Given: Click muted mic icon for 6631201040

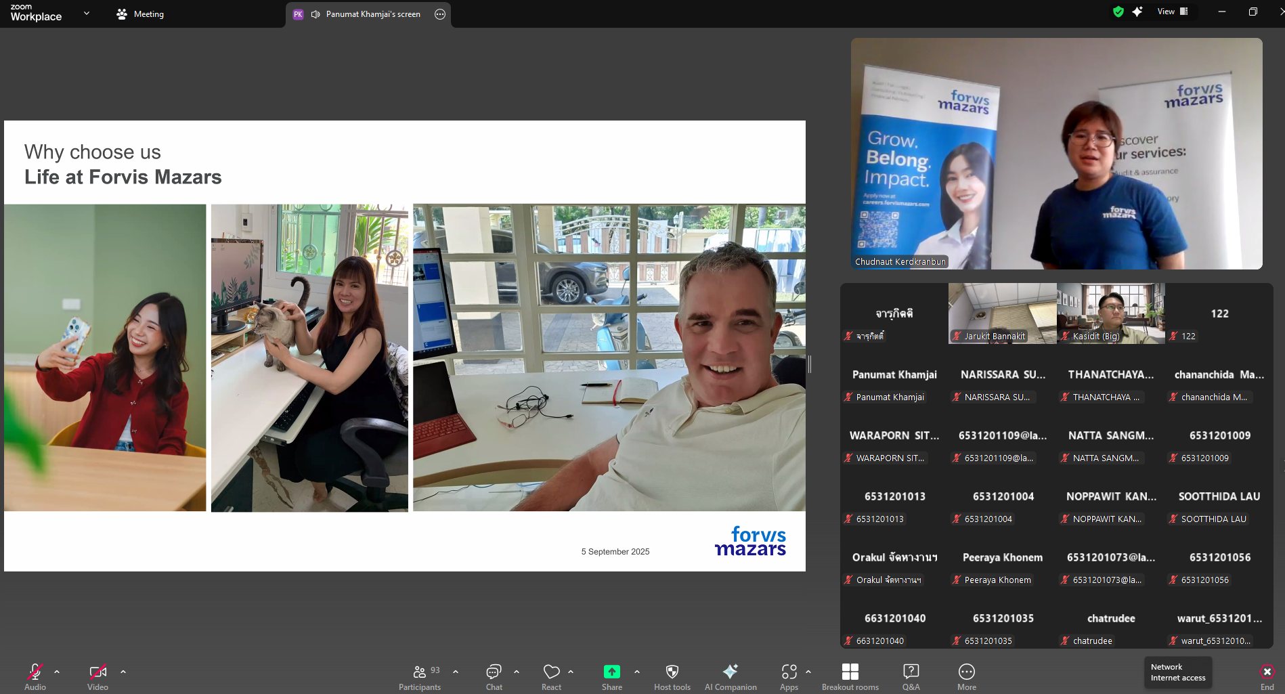Looking at the screenshot, I should point(848,641).
